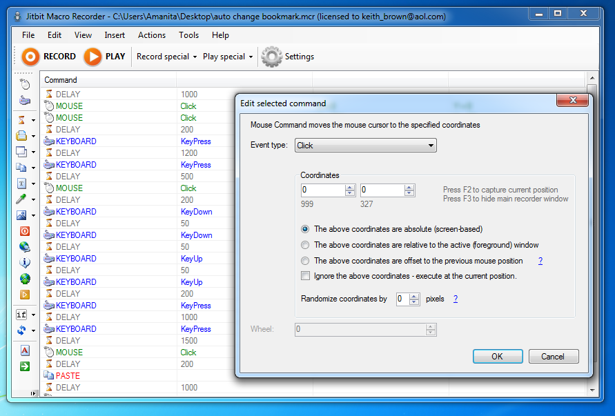This screenshot has width=615, height=416.
Task: Click into the X coordinate input field
Action: tap(323, 190)
